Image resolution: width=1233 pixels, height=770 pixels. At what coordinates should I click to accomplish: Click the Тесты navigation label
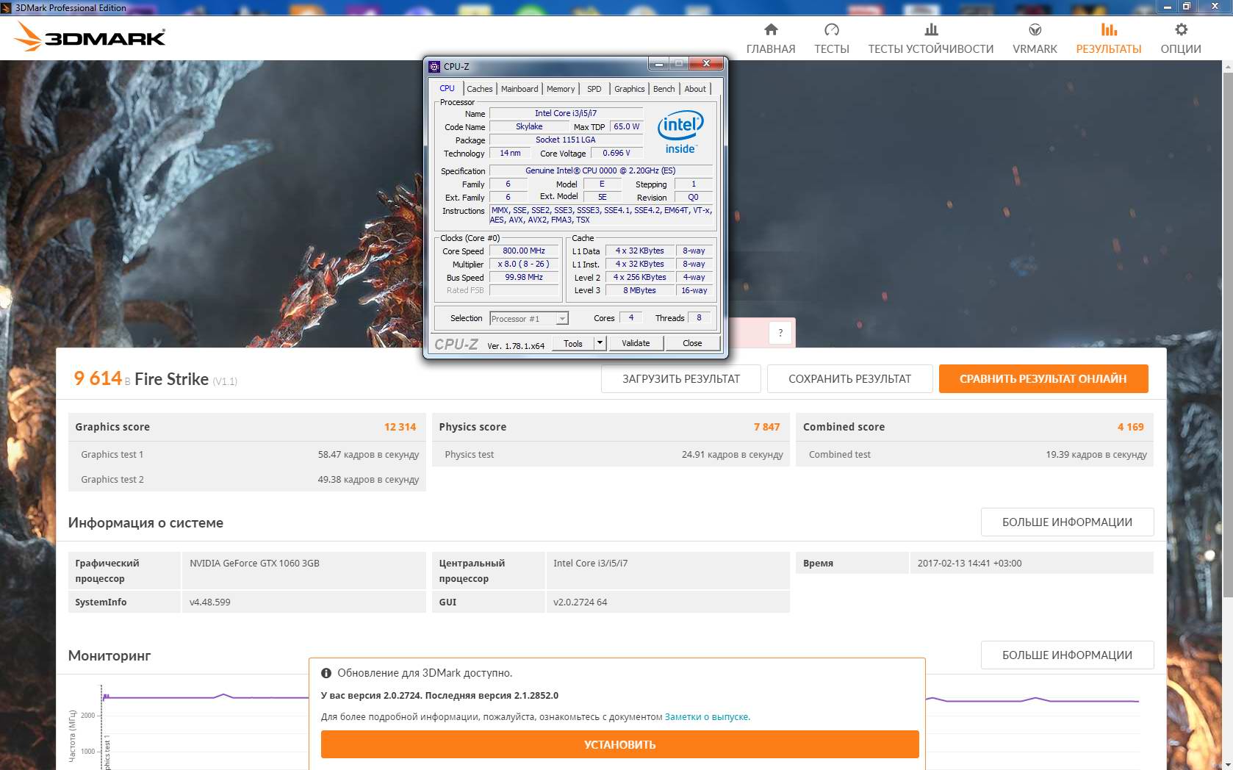pyautogui.click(x=832, y=49)
